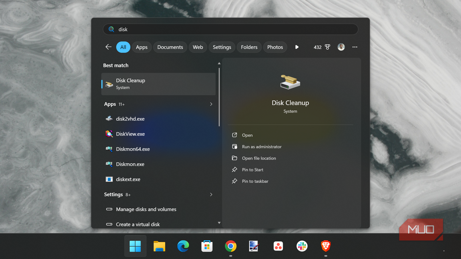Choose Run as administrator

[262, 147]
